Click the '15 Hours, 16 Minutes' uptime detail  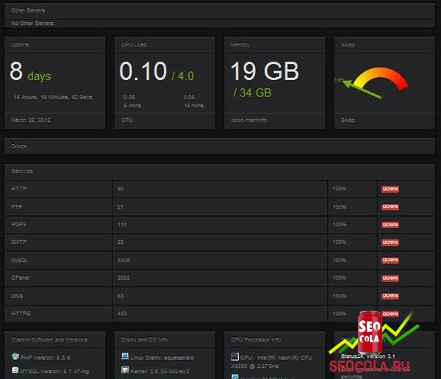(53, 97)
